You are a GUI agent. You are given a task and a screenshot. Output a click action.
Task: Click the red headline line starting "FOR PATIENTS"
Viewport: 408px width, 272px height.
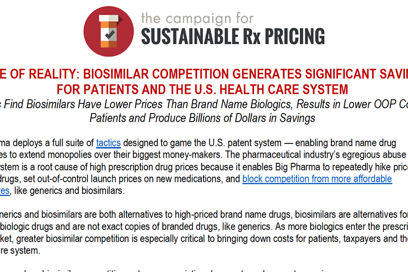click(202, 89)
